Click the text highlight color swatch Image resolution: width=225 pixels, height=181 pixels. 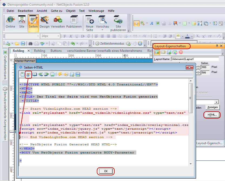coord(178,36)
